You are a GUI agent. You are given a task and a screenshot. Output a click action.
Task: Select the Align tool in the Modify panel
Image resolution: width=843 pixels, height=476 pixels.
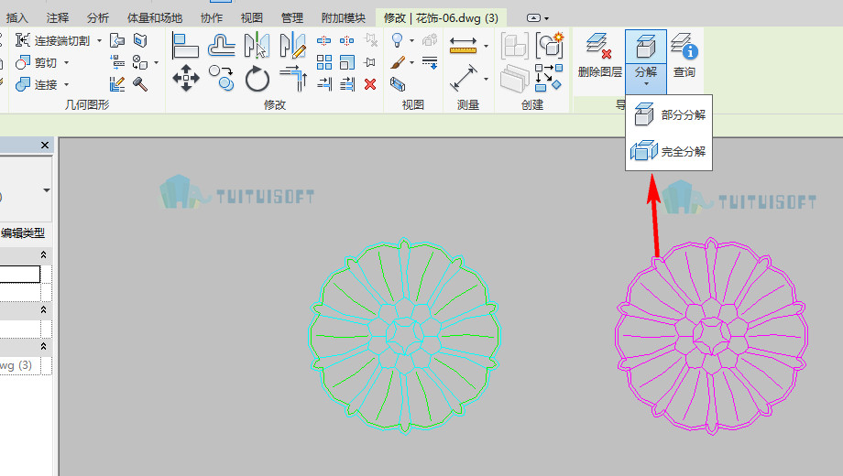click(x=185, y=45)
